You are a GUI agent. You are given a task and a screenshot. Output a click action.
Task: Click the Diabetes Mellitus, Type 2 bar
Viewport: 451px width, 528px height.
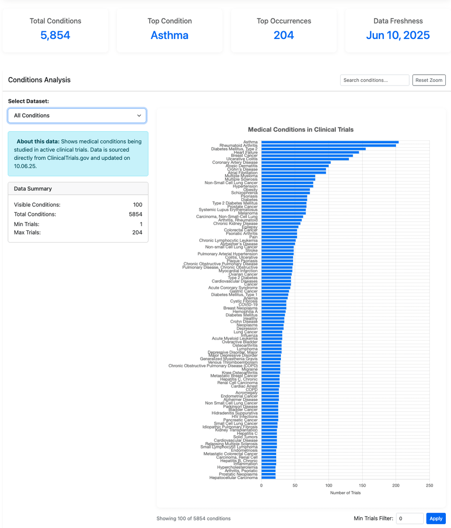313,149
